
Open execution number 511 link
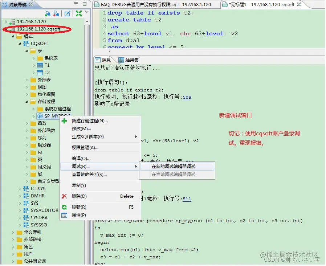pyautogui.click(x=187, y=199)
